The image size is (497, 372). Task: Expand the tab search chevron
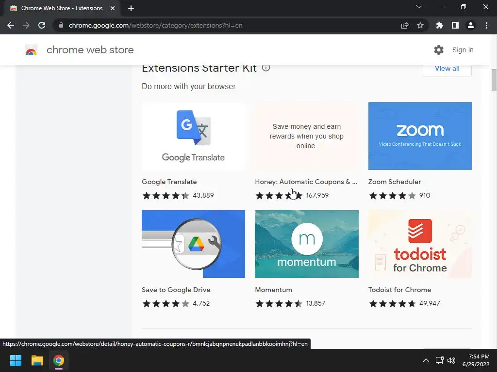[x=419, y=7]
